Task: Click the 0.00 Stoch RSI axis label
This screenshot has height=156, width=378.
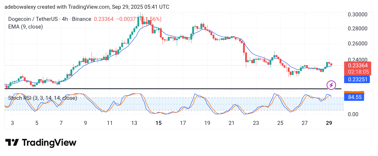Action: click(353, 114)
